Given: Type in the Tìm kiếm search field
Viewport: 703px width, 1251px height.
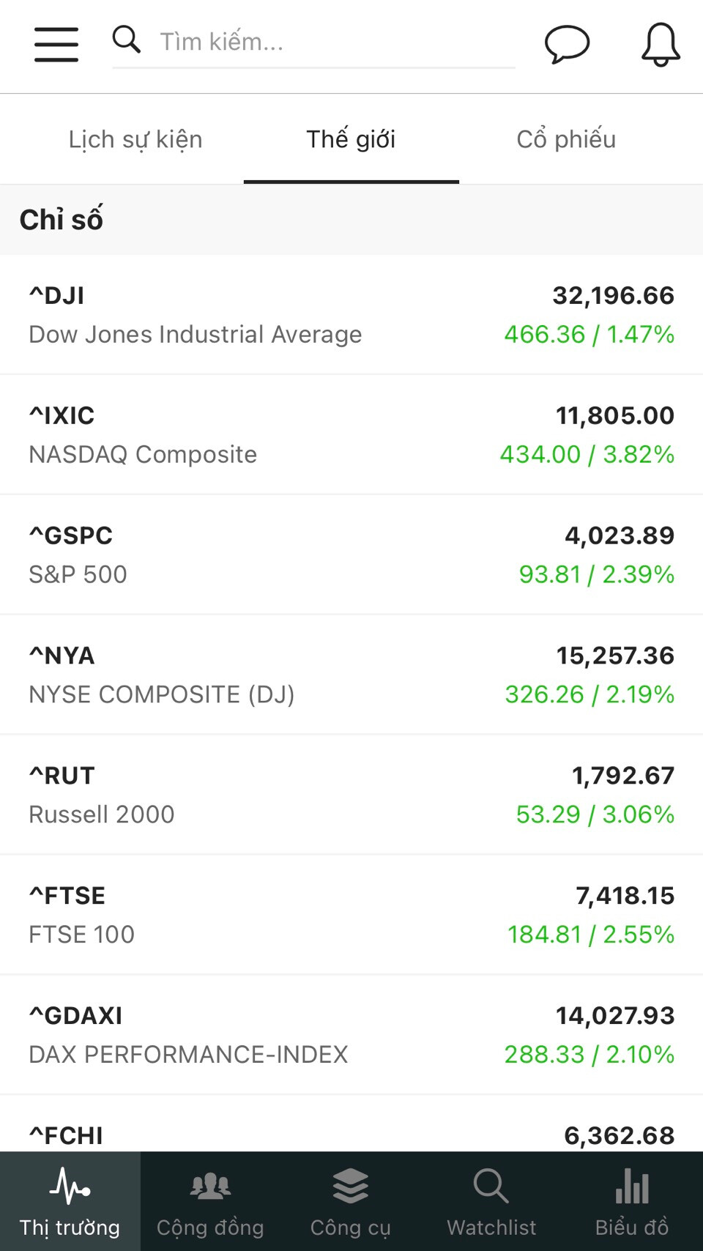Looking at the screenshot, I should [x=330, y=42].
